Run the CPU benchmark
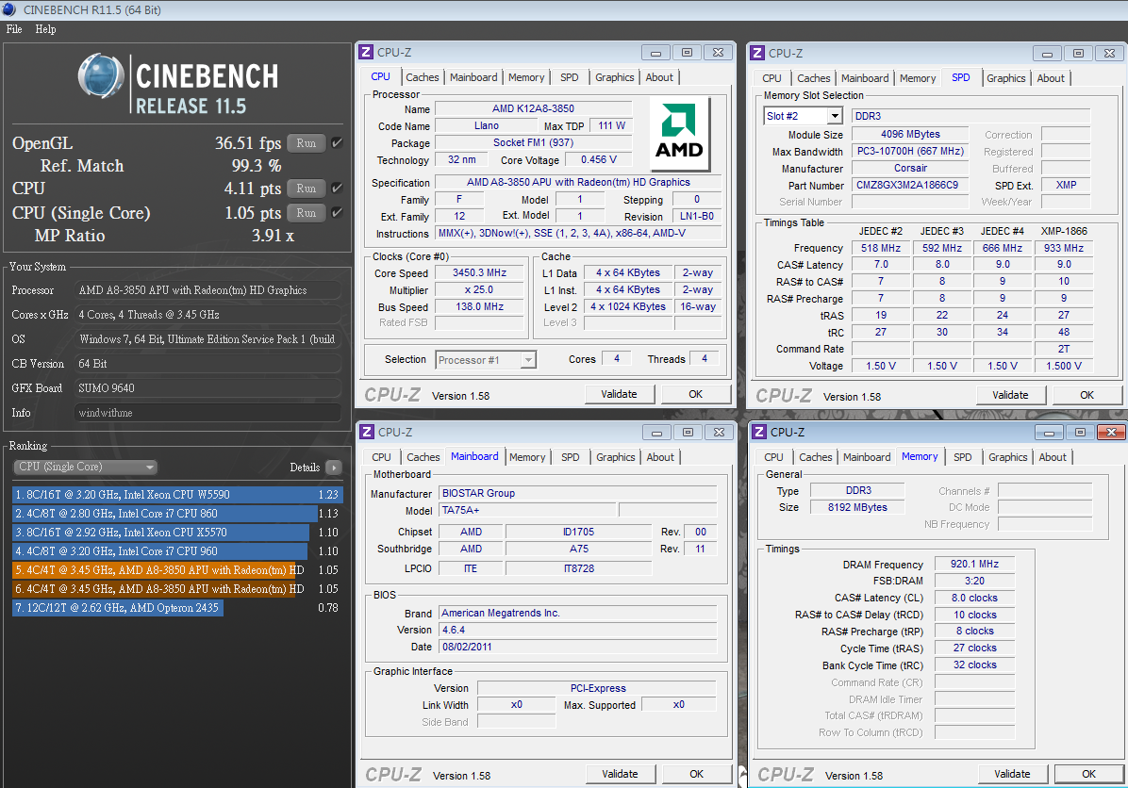The height and width of the screenshot is (788, 1128). click(x=307, y=189)
